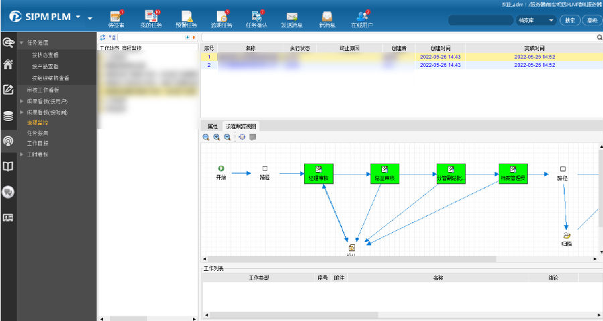The image size is (603, 321).
Task: Click the search magnifier at grid filter bar
Action: click(x=599, y=37)
